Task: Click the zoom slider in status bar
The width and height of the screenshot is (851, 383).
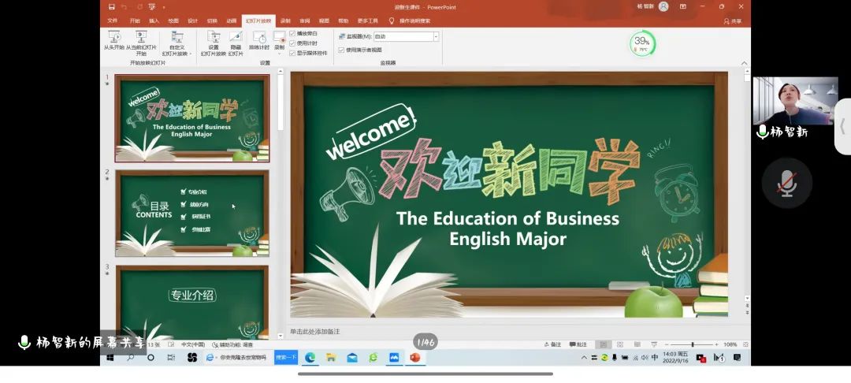Action: coord(692,344)
